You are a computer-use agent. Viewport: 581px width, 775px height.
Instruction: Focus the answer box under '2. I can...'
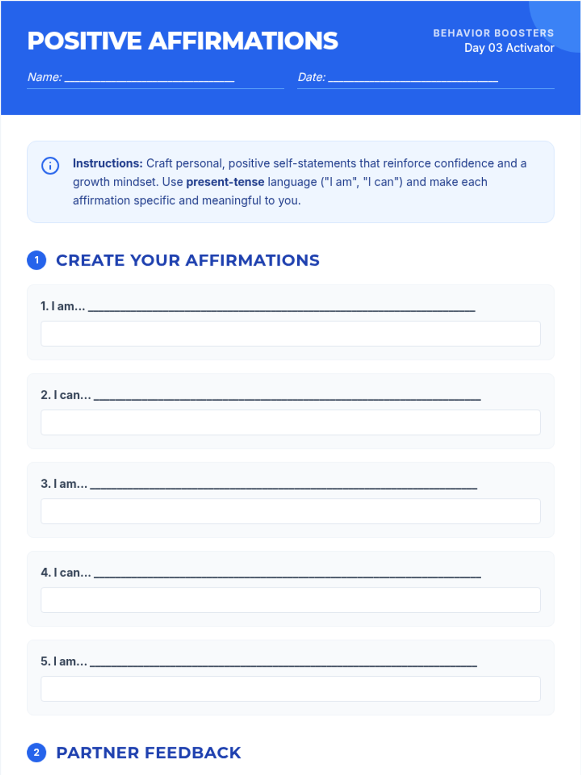pos(290,422)
